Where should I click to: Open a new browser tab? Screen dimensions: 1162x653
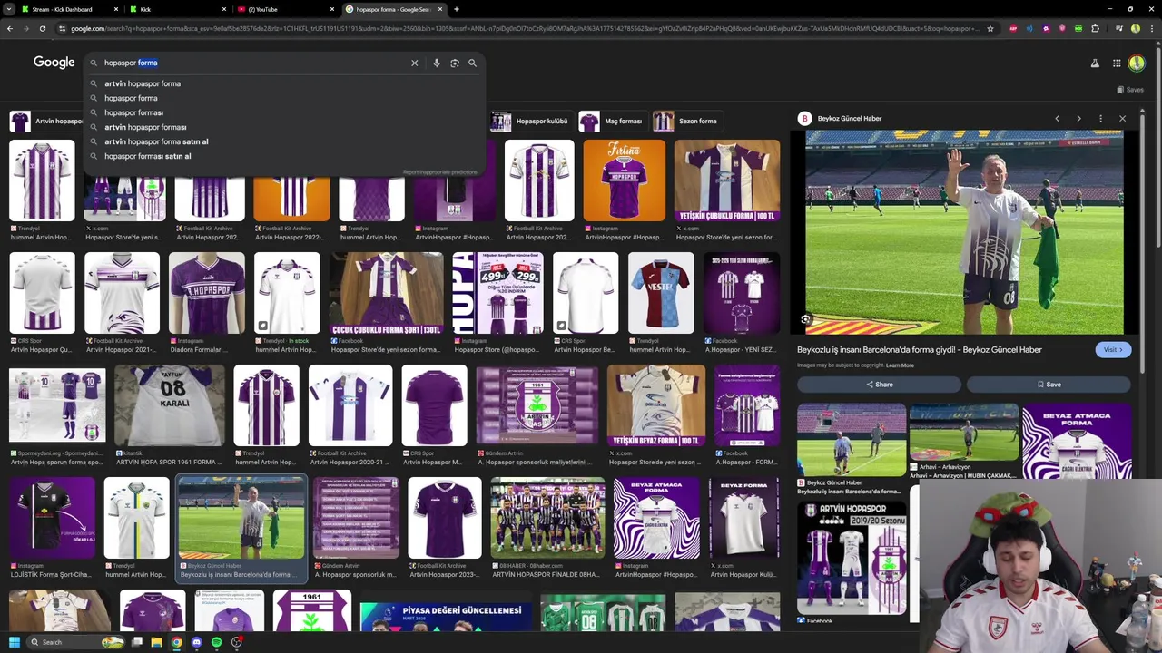pyautogui.click(x=457, y=9)
